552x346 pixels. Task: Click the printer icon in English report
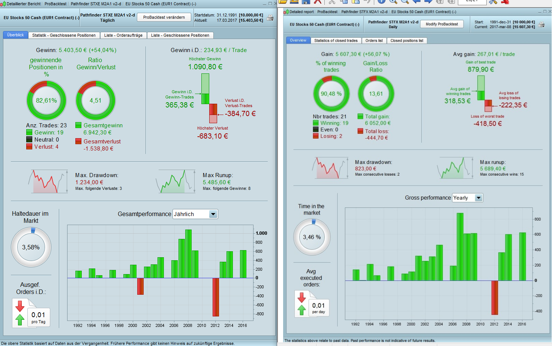click(x=541, y=25)
